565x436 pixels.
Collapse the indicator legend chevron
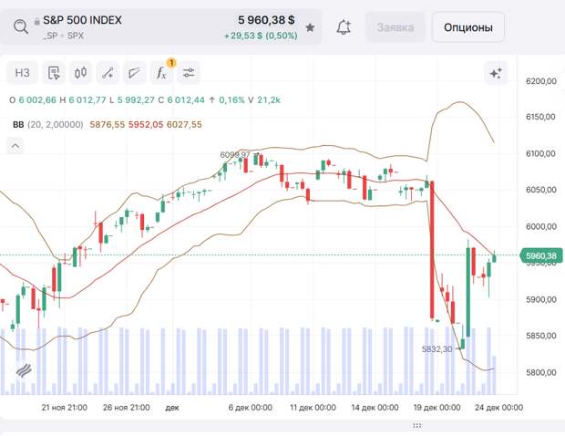pos(15,144)
